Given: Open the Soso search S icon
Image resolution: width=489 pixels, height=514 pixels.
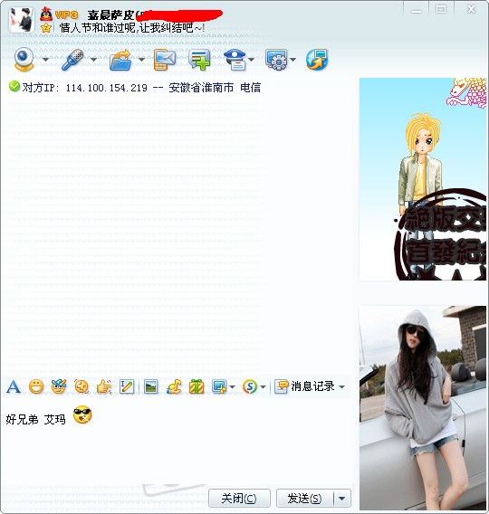Looking at the screenshot, I should (x=250, y=386).
